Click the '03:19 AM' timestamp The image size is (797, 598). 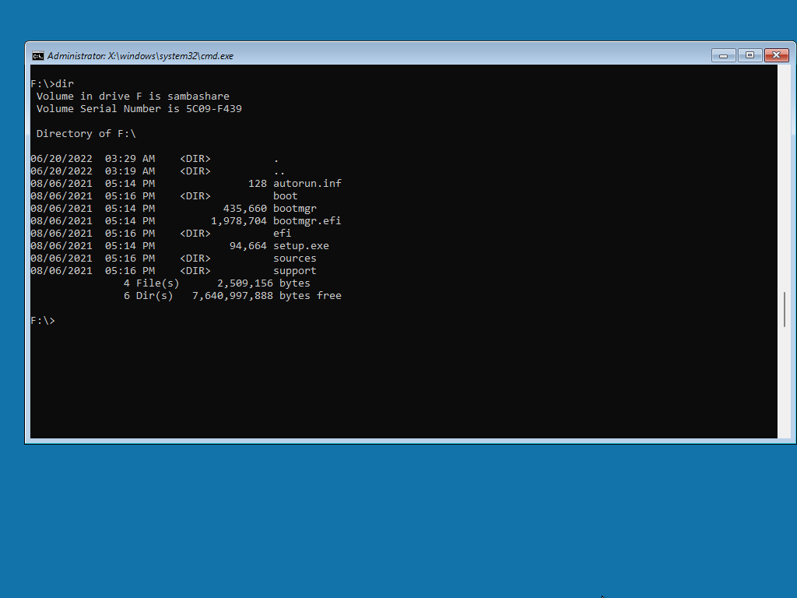click(x=130, y=171)
